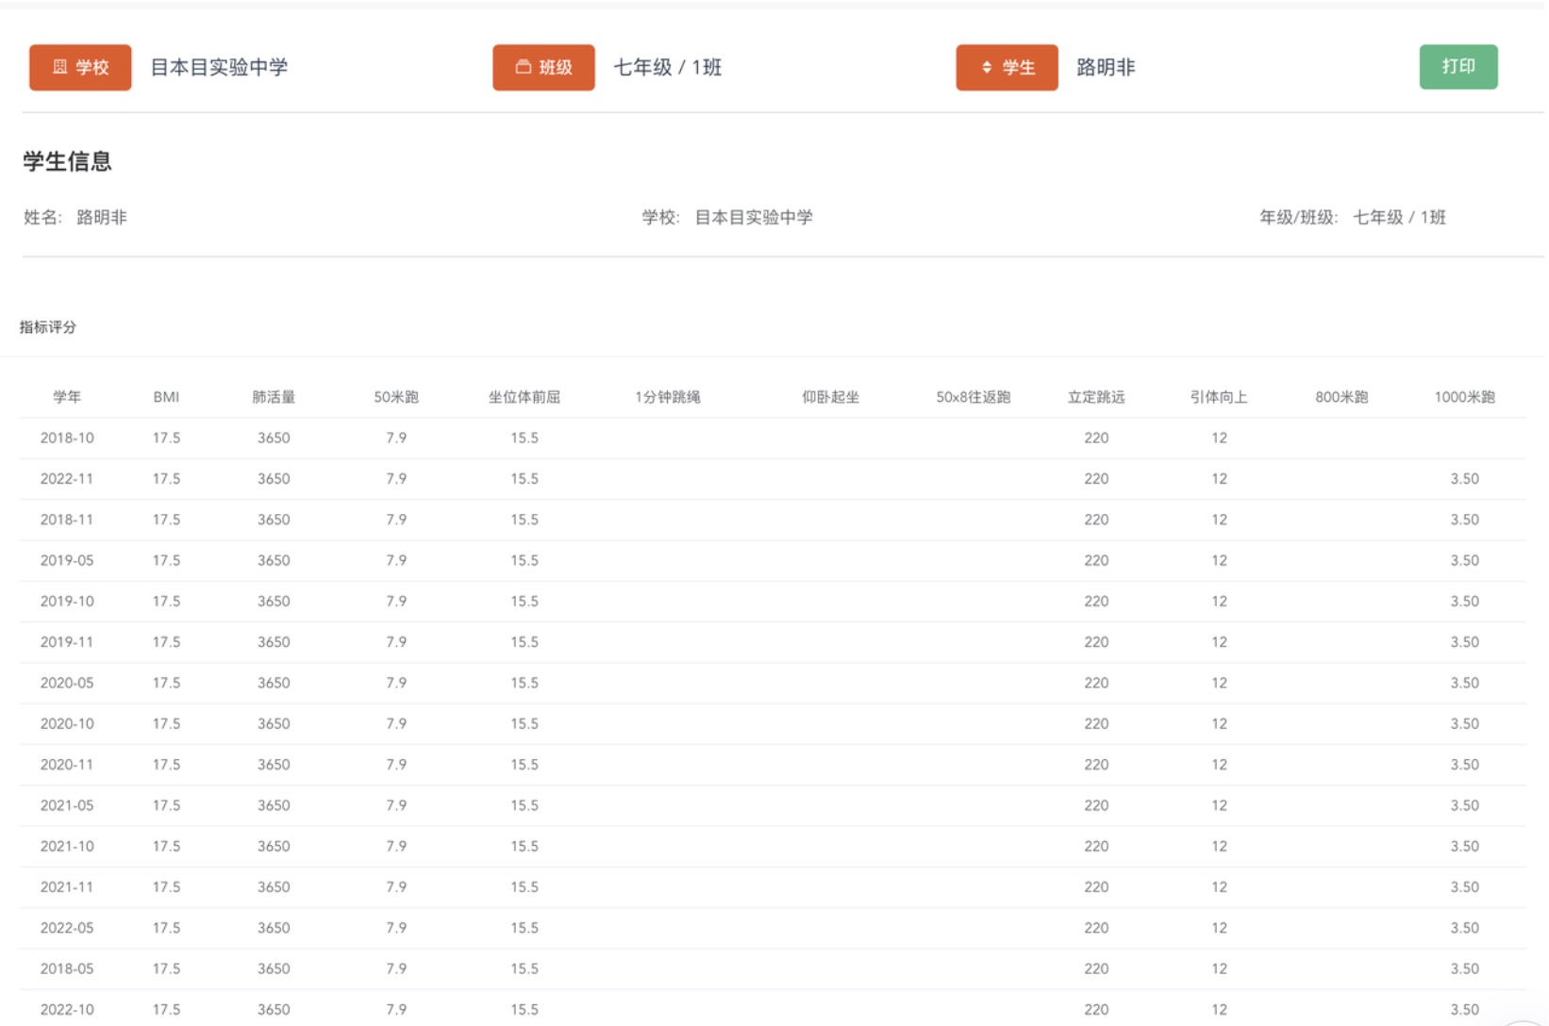Click the briefcase icon on the 班级 button
This screenshot has height=1026, width=1549.
click(x=523, y=67)
